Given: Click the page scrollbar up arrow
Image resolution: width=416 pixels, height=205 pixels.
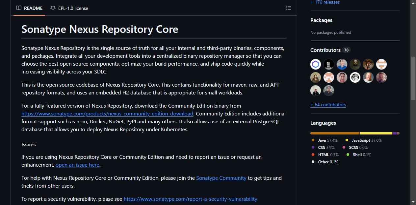Looking at the screenshot, I should tap(413, 3).
